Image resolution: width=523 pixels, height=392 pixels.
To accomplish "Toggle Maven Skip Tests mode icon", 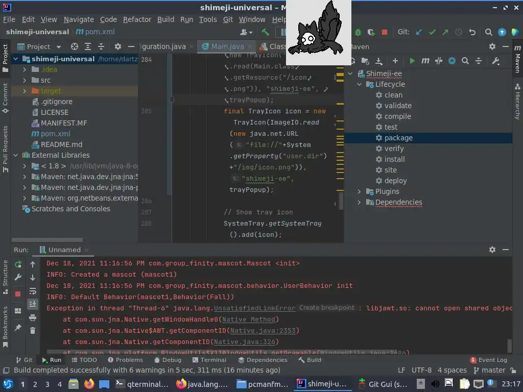I will 452,61.
